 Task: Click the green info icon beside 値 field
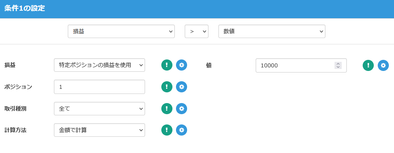point(368,65)
